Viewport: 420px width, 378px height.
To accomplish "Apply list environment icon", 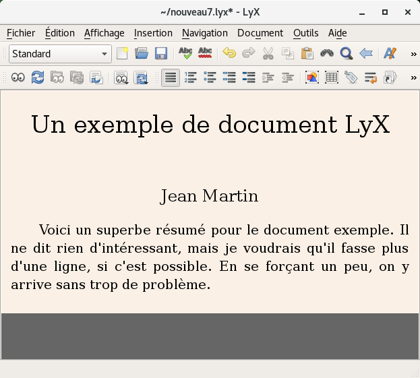I will [229, 77].
